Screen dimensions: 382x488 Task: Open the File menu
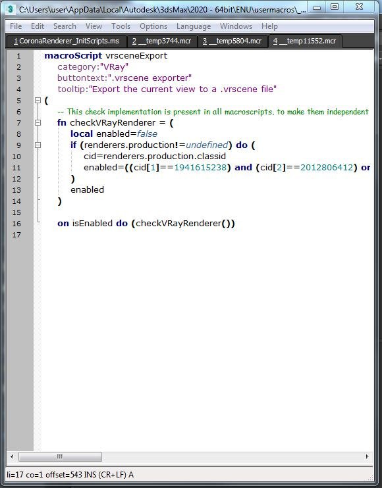16,26
